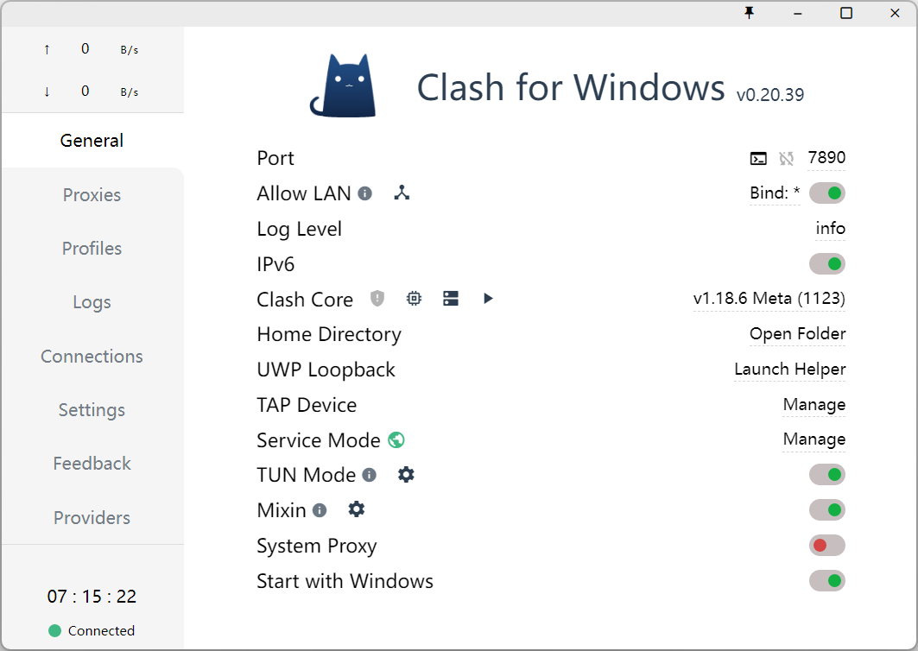Click the chip icon beside Clash Core
918x651 pixels.
[x=415, y=299]
